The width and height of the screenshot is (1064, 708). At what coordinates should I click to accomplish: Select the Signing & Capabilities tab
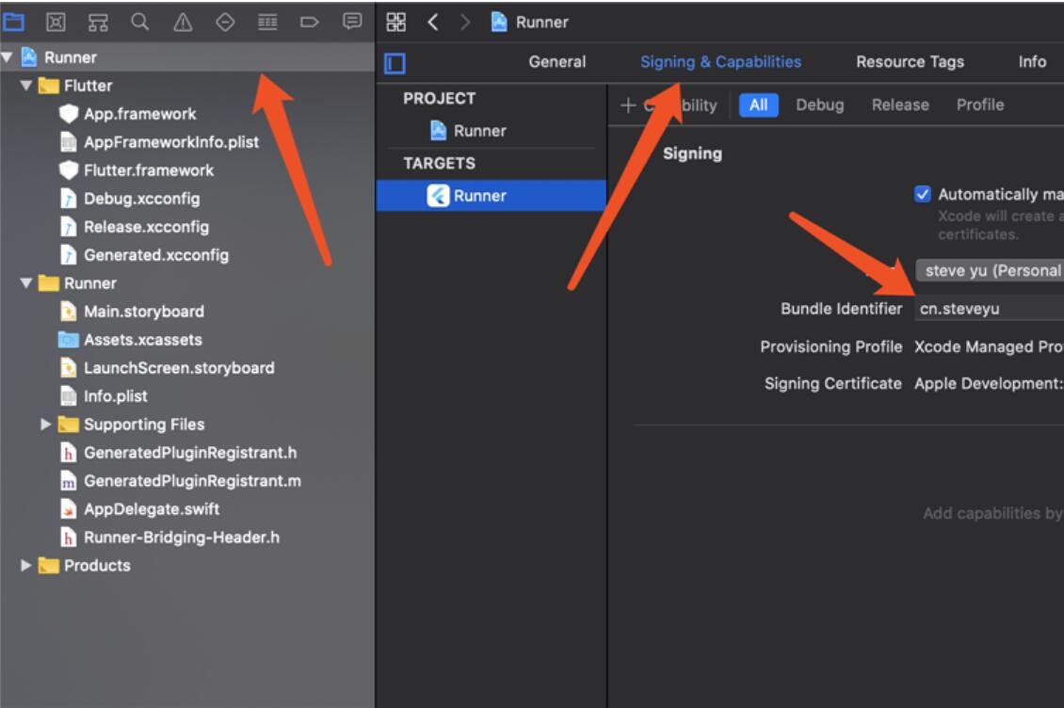(x=720, y=62)
